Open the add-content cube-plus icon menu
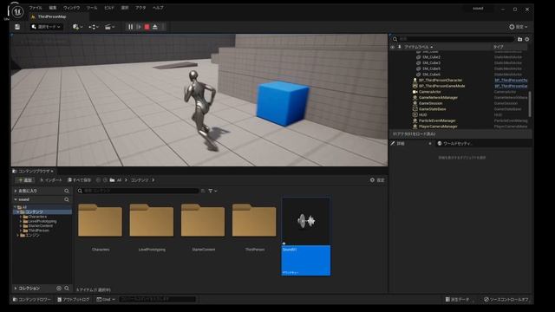This screenshot has height=312, width=555. point(77,27)
